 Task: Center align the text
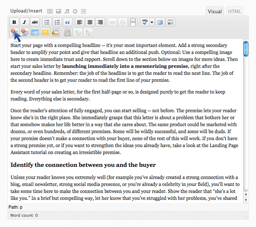[x=90, y=22]
